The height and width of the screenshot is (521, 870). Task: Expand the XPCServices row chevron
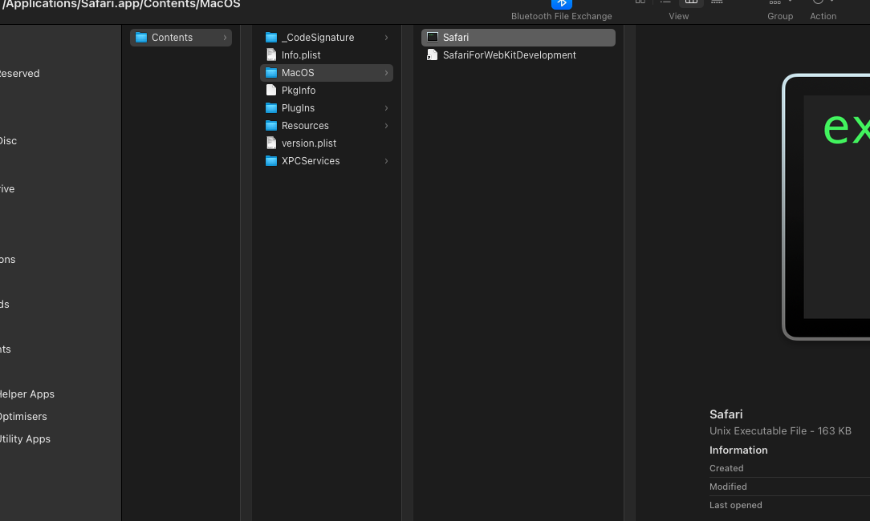pyautogui.click(x=386, y=161)
